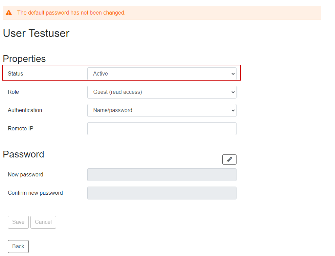Click the Status label

[15, 74]
